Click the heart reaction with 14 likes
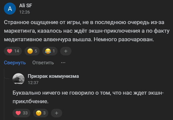 [x=13, y=51]
